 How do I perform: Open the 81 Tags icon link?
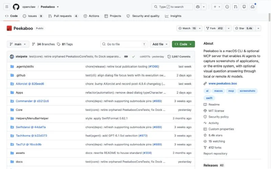click(x=65, y=44)
